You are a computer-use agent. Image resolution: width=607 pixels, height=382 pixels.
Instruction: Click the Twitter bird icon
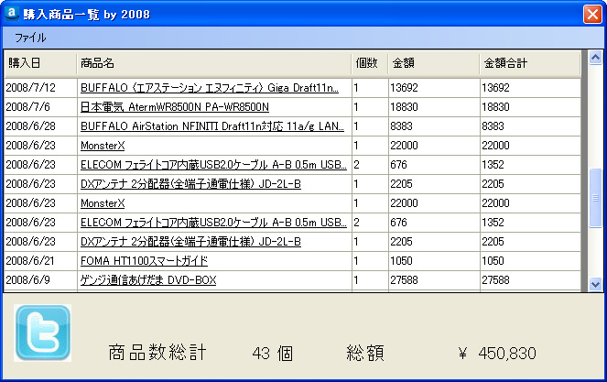pyautogui.click(x=43, y=333)
